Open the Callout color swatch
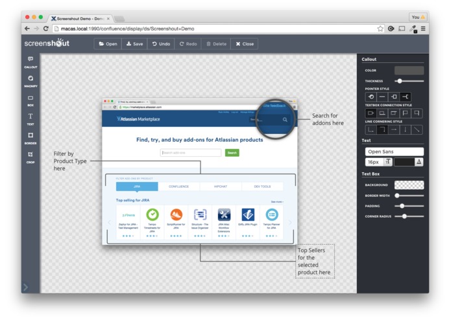 click(x=409, y=71)
